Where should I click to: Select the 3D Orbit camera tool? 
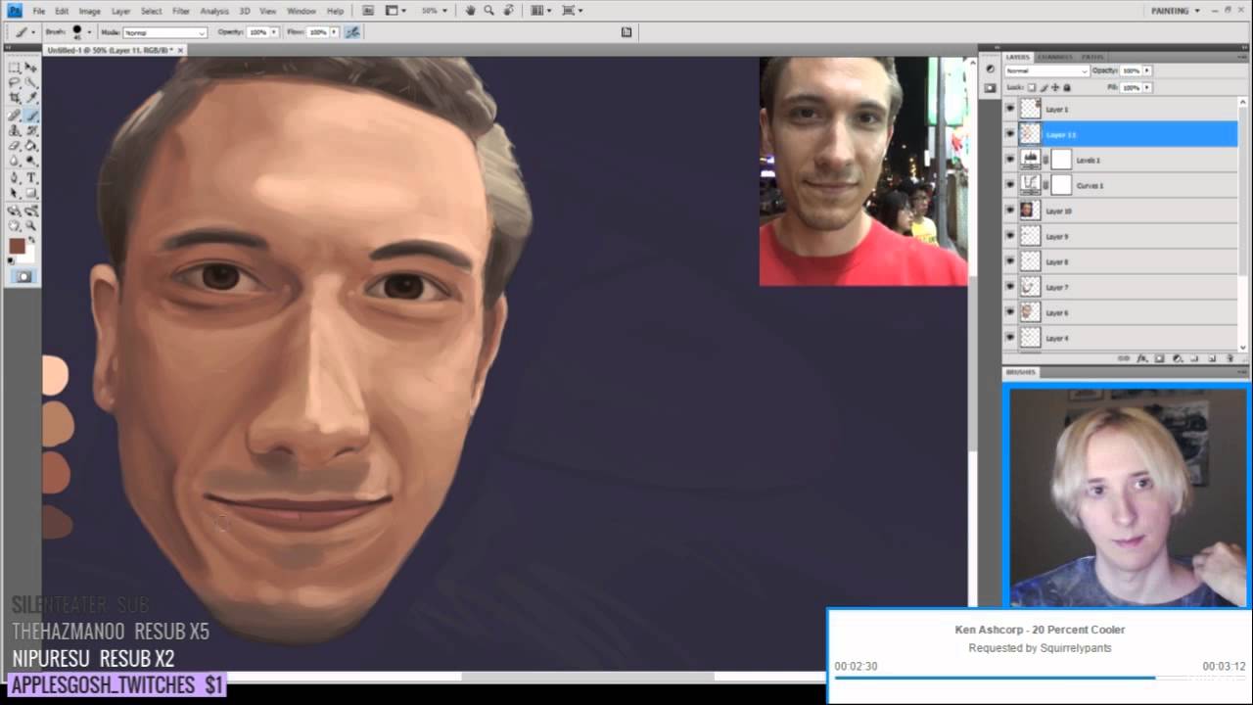tap(31, 211)
